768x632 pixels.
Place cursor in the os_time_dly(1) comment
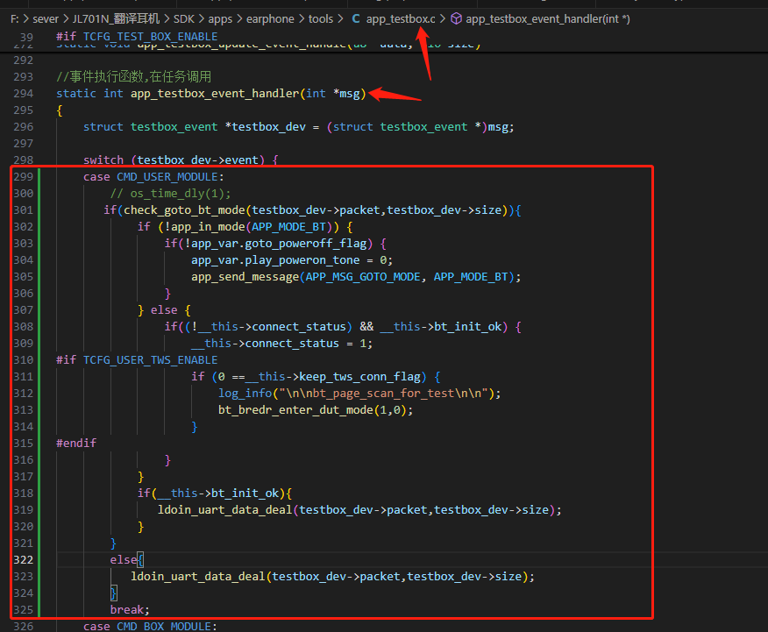[x=170, y=194]
